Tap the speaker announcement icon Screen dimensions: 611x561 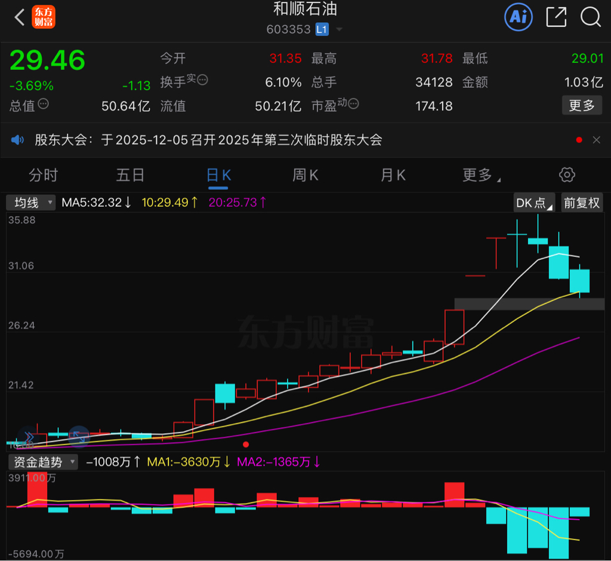click(17, 140)
